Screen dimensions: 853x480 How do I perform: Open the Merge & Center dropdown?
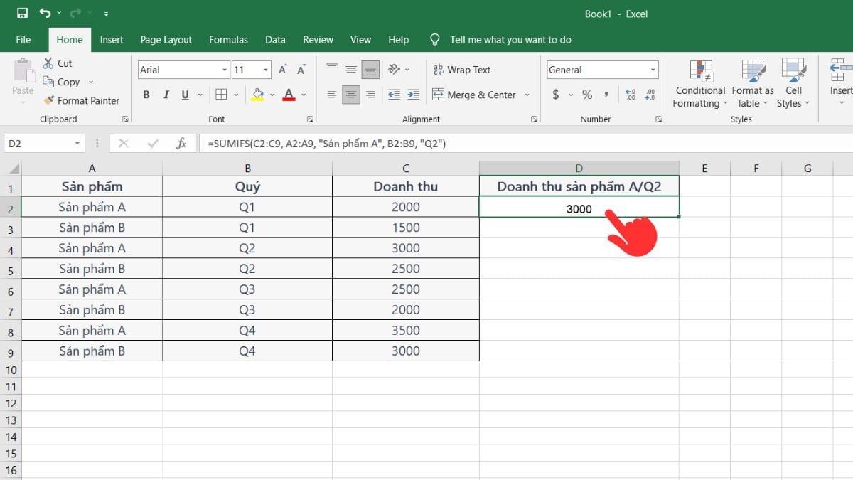(527, 95)
